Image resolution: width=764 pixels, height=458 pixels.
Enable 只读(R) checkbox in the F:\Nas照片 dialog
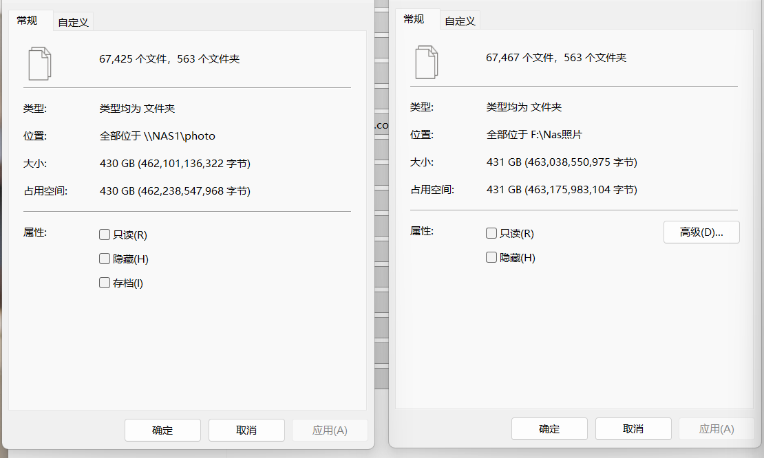tap(491, 234)
